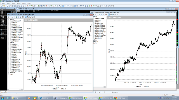Select the zoom in magnifier in WaveDown report
This screenshot has width=179, height=100.
click(x=113, y=15)
